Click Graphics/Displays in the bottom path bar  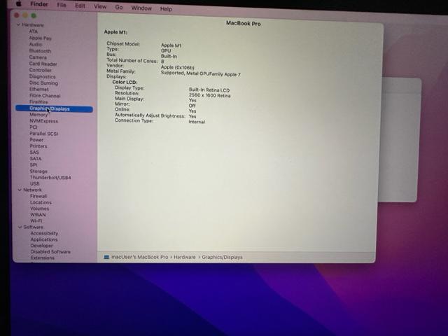click(222, 258)
